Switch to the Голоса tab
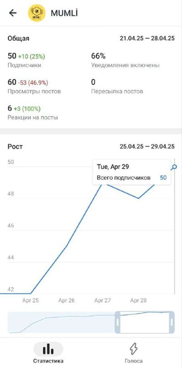The image size is (182, 367). pyautogui.click(x=134, y=353)
